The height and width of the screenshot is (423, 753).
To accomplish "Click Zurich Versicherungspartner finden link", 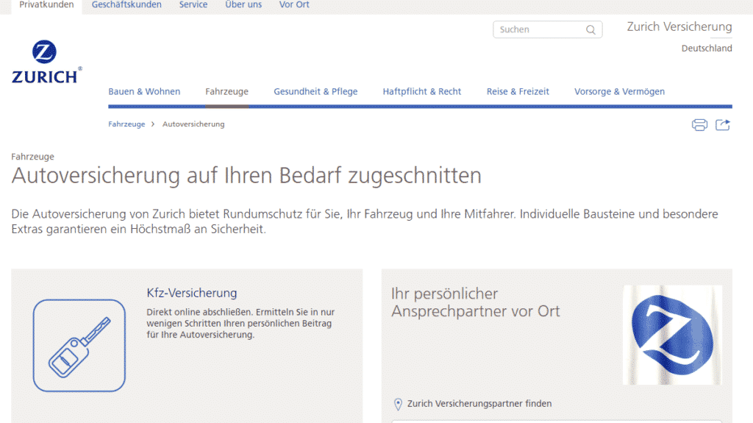I will (479, 404).
